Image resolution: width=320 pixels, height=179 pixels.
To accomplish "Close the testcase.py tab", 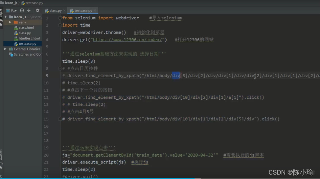I will point(95,11).
